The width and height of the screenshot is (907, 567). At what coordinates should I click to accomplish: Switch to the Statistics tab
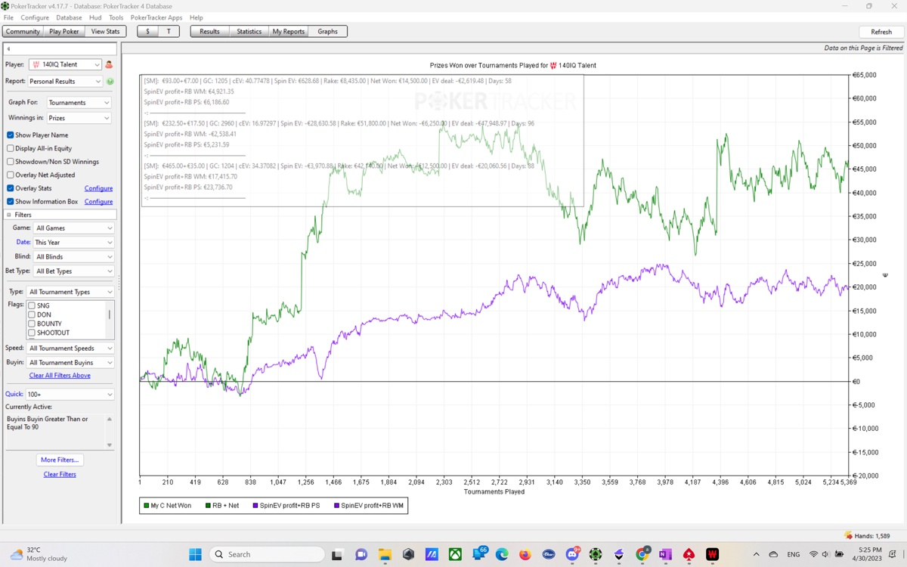(249, 32)
